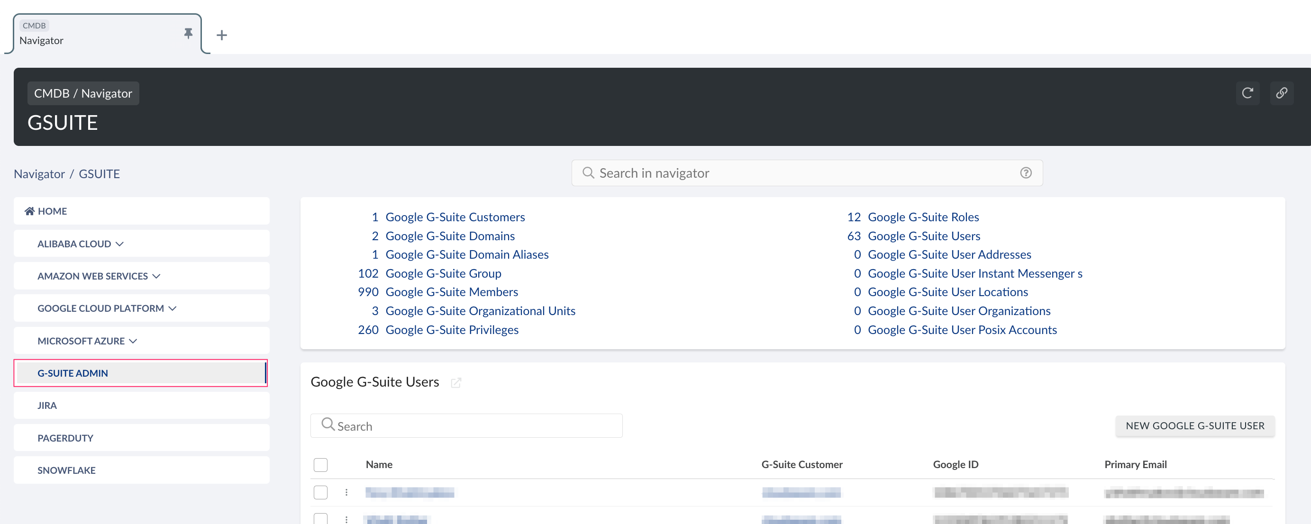Open Google G-Suite Roles list
This screenshot has height=524, width=1311.
(x=923, y=217)
